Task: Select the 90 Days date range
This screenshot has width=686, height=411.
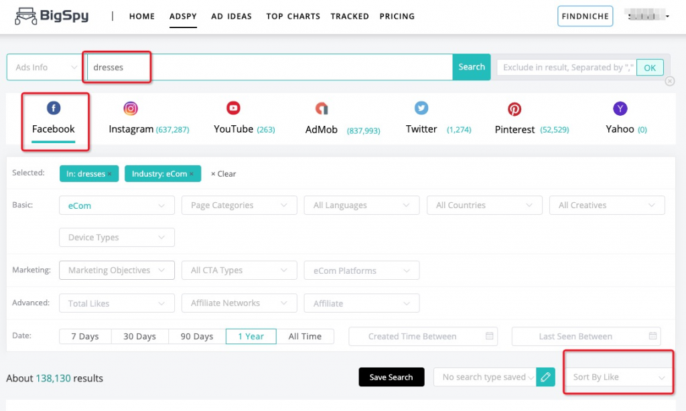Action: (197, 336)
